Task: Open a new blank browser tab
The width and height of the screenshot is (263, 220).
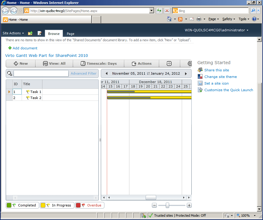Action: 97,20
